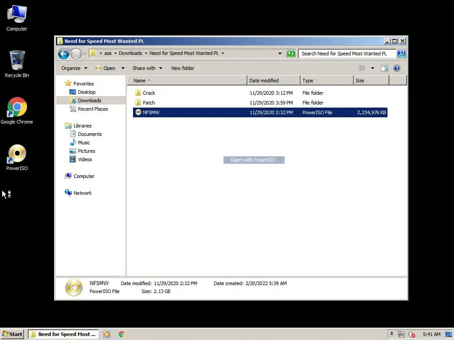Viewport: 454px width, 340px height.
Task: Click Need for Speed Most Wanted PL breadcrumb
Action: click(x=184, y=53)
